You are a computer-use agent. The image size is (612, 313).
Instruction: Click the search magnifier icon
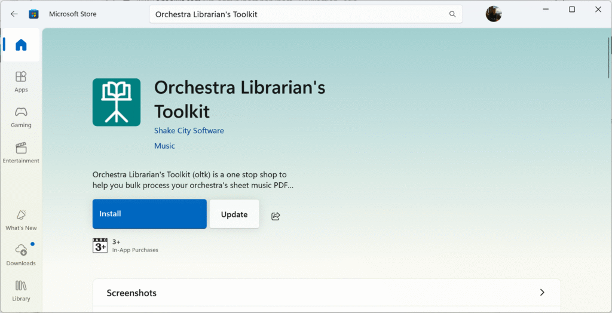tap(452, 14)
